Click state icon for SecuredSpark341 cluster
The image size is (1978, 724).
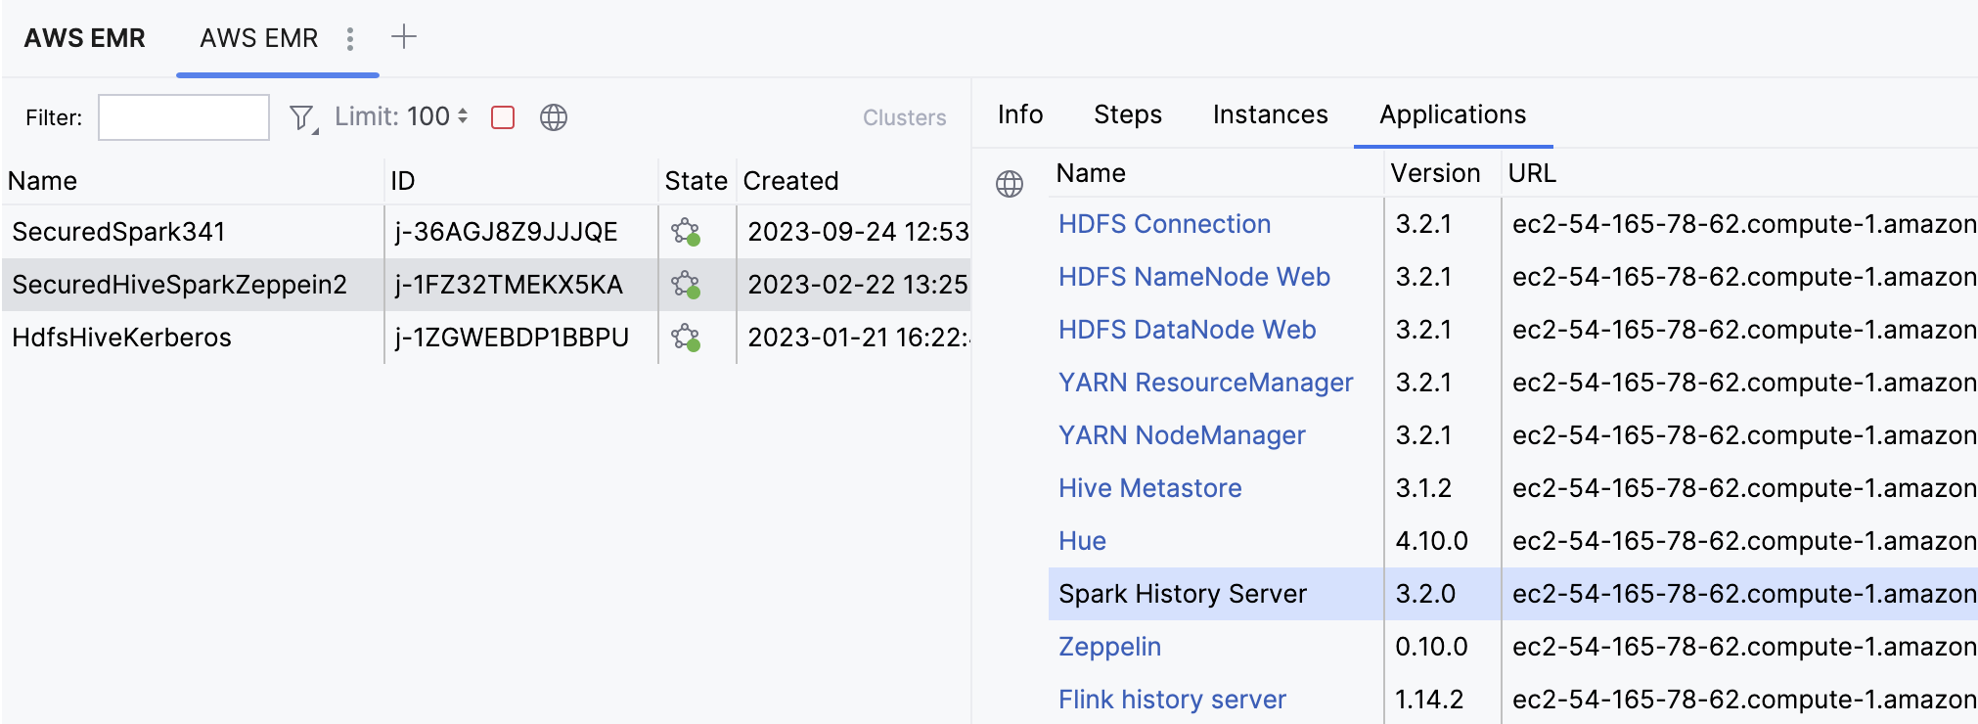pos(686,232)
